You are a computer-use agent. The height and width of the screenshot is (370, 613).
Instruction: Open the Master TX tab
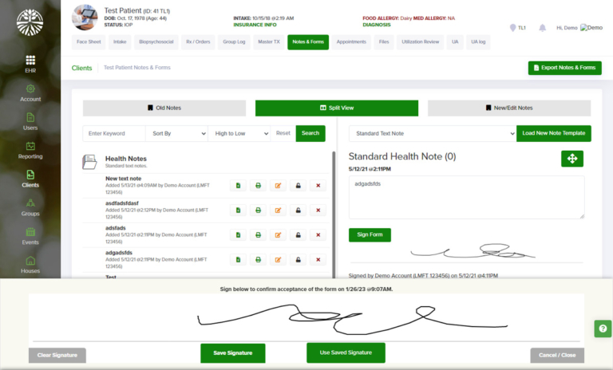click(x=269, y=41)
